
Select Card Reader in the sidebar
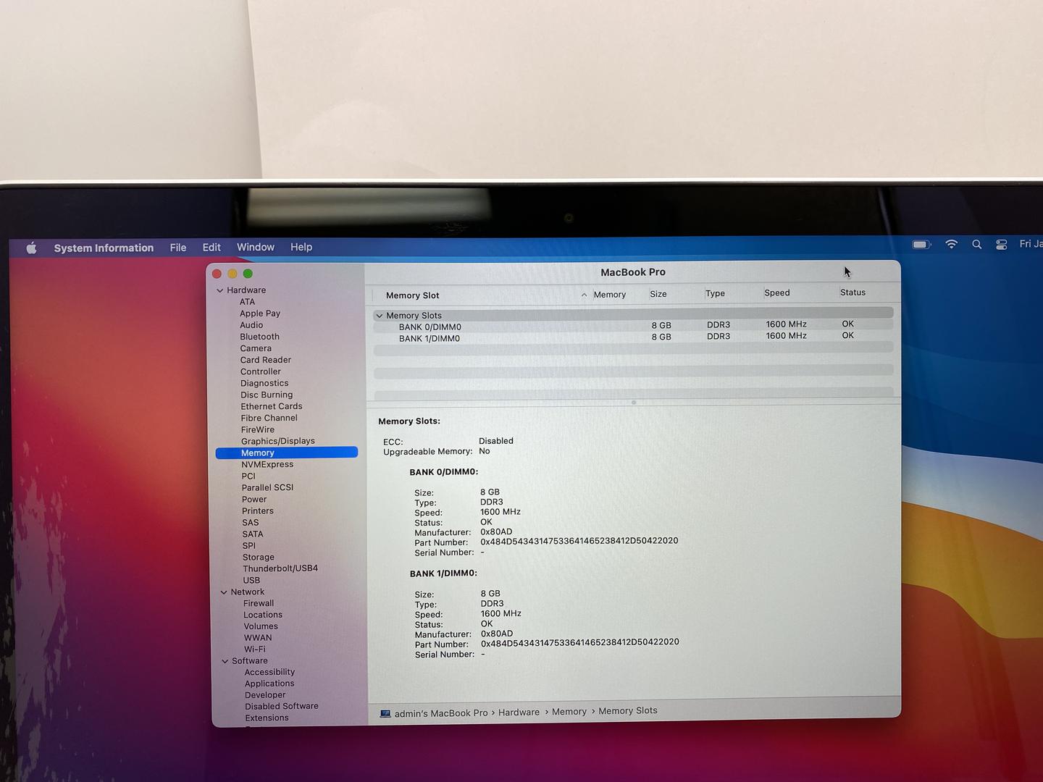266,360
